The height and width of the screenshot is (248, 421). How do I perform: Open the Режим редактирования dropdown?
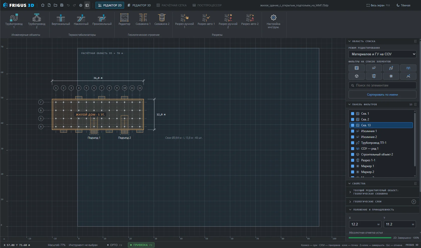(382, 54)
